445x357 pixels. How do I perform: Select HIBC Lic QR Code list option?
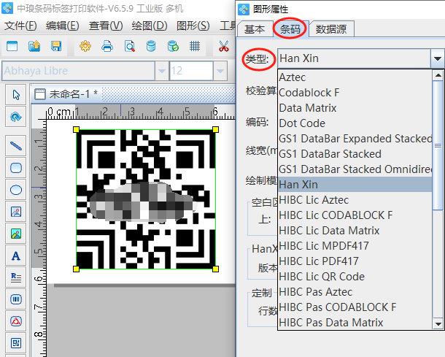(x=322, y=277)
